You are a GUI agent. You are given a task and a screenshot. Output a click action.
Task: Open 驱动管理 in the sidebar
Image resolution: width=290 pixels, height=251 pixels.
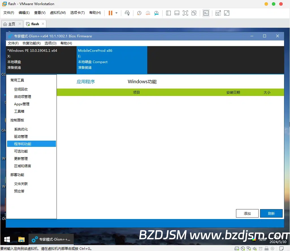tap(21, 137)
